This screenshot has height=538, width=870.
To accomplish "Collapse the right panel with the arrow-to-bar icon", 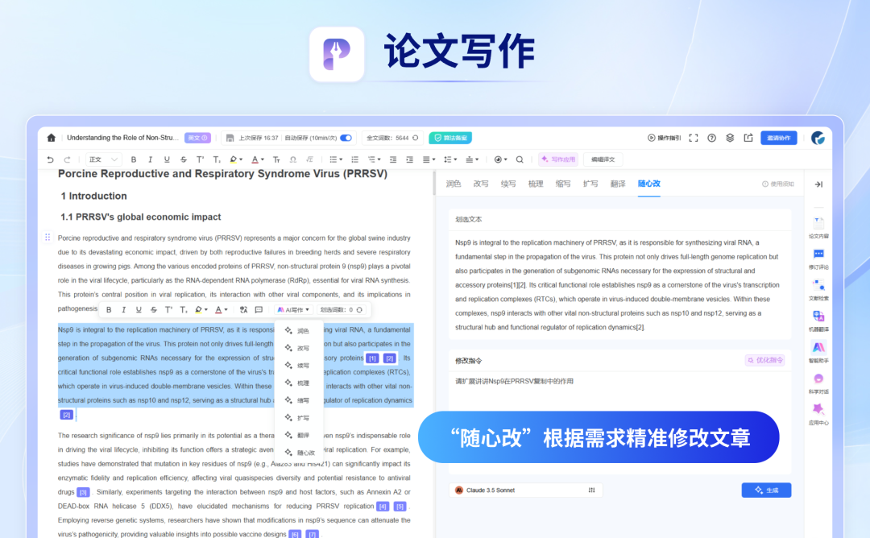I will coord(818,184).
